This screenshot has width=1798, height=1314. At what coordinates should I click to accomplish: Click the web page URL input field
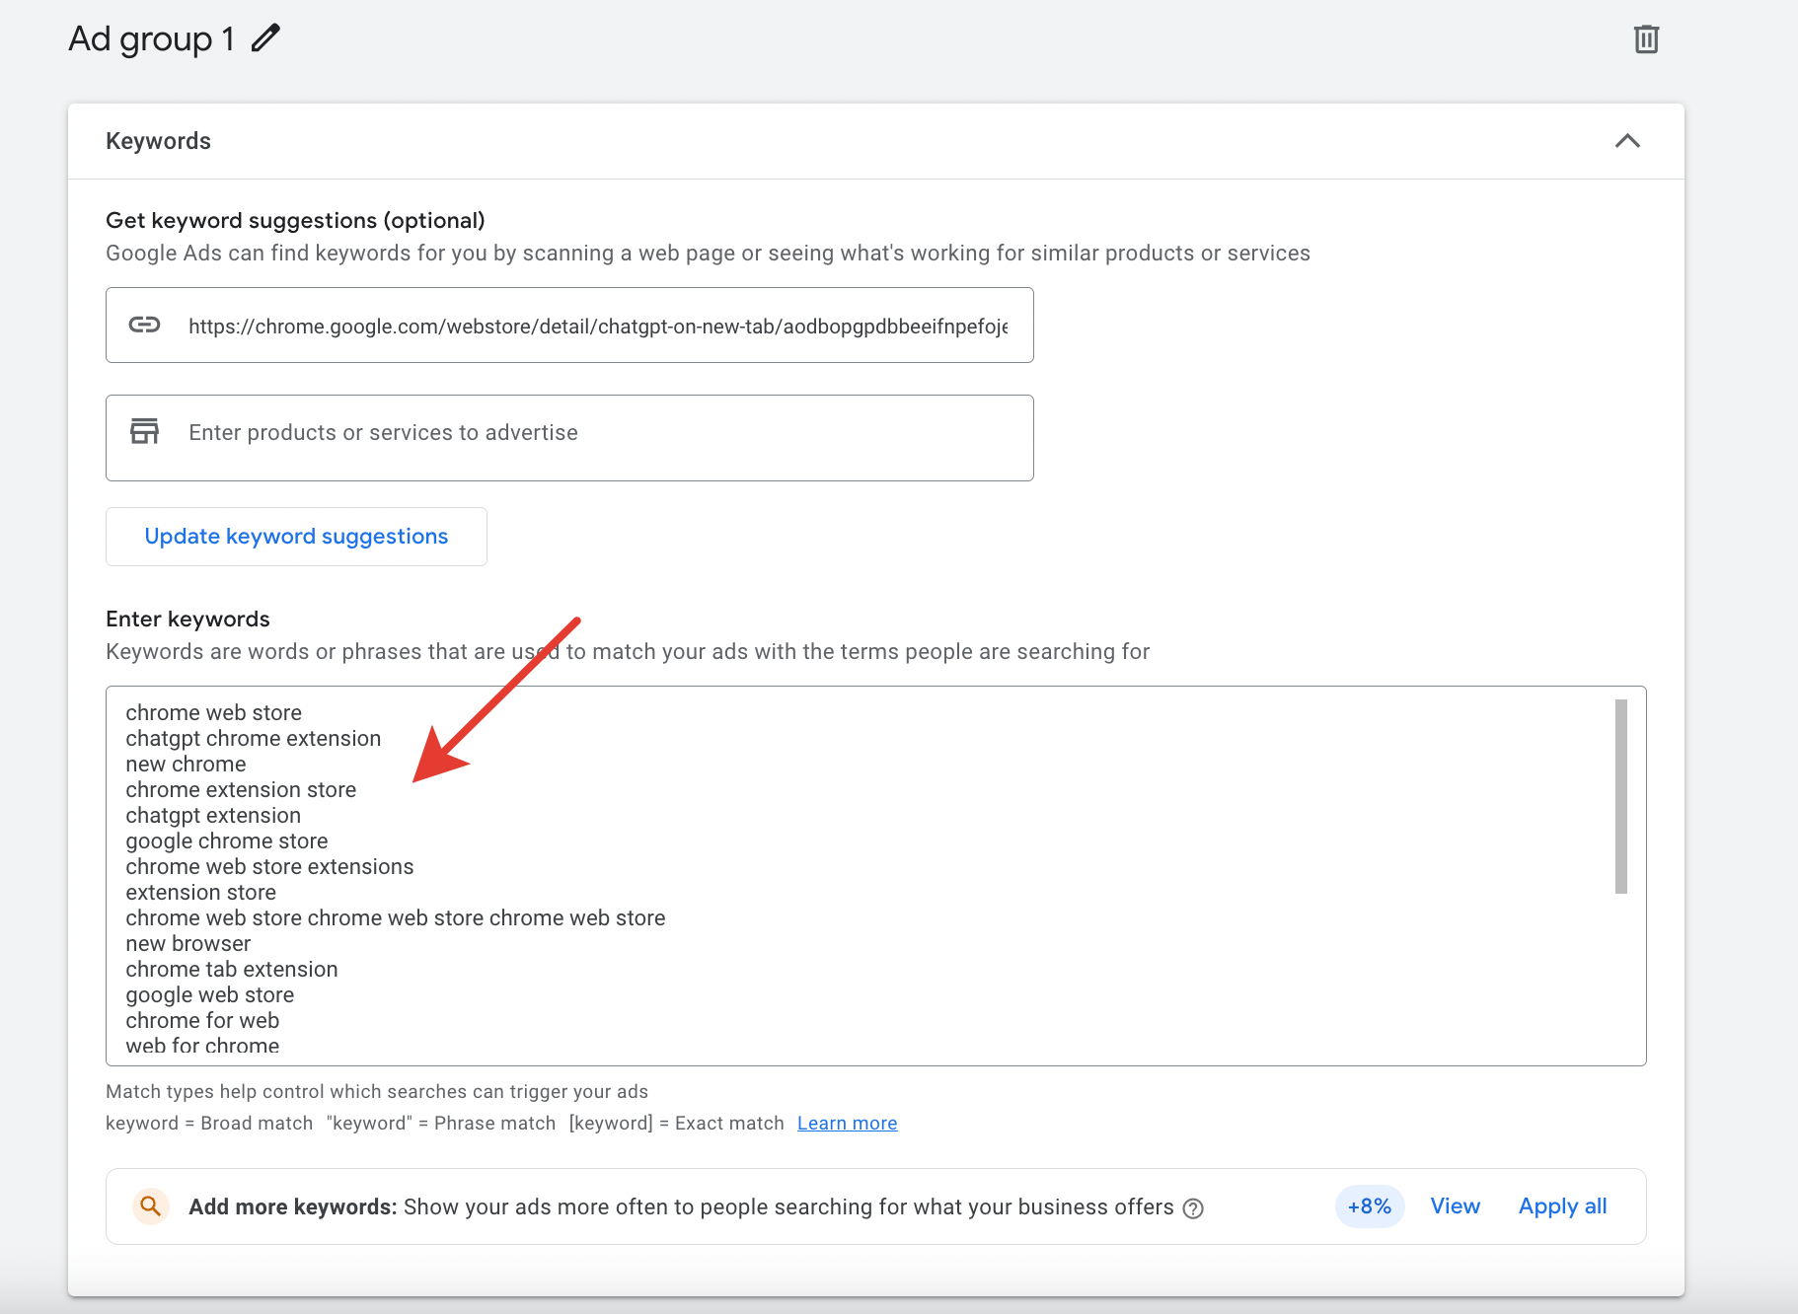pyautogui.click(x=597, y=327)
